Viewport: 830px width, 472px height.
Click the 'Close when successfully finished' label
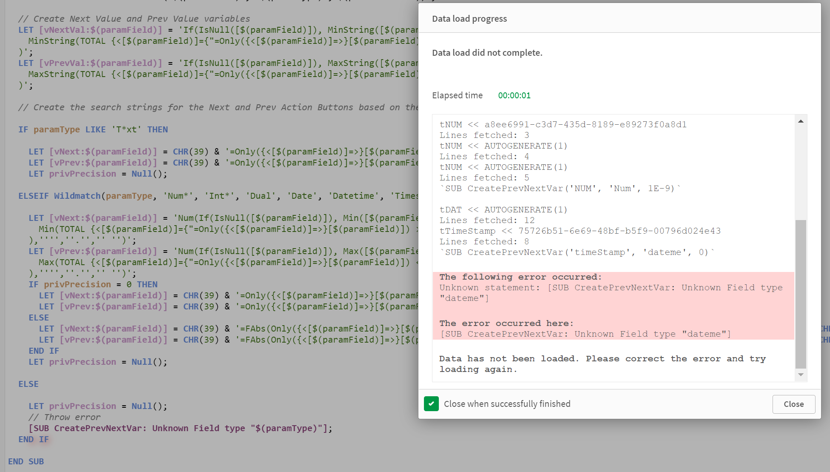pos(507,403)
